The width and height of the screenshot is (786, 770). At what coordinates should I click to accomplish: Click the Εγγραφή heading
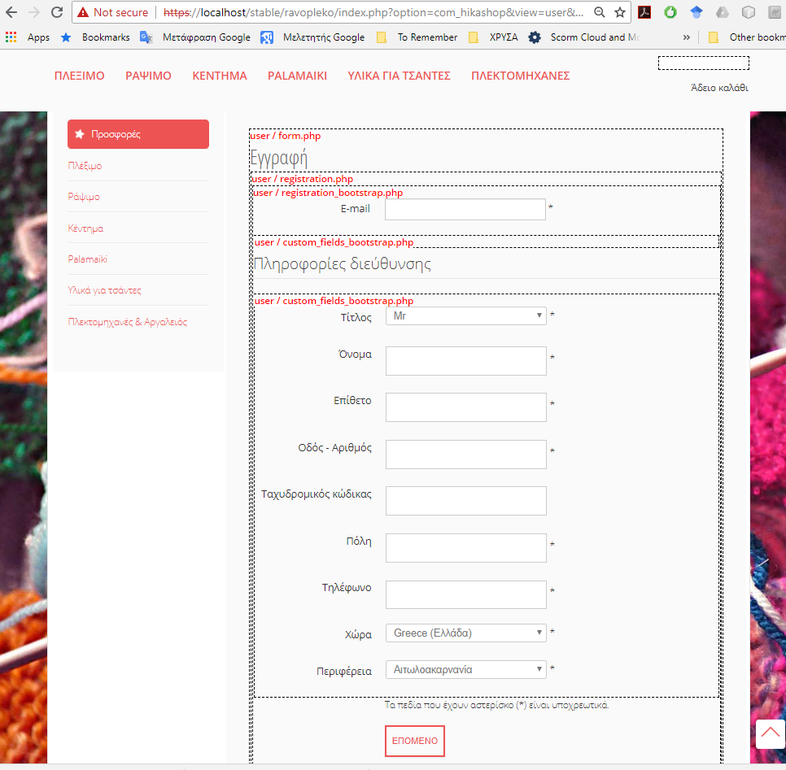(279, 159)
